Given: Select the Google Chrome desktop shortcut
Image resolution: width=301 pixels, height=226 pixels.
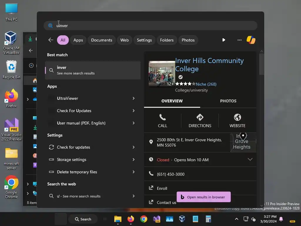Looking at the screenshot, I should 11,187.
